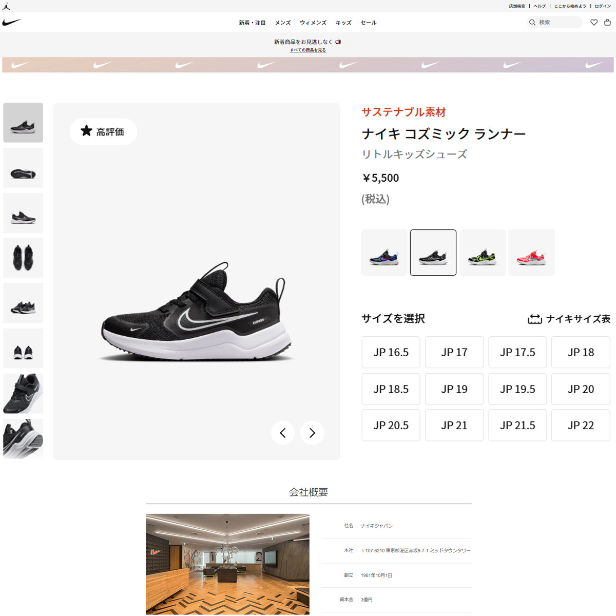Click the size chart ruler icon

point(535,319)
